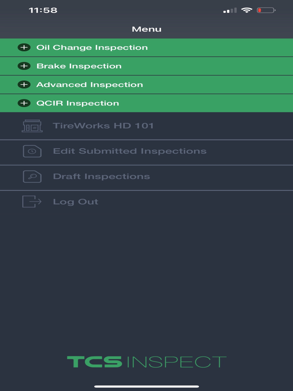Tap the Menu title in the header
This screenshot has width=293, height=391.
pyautogui.click(x=146, y=29)
